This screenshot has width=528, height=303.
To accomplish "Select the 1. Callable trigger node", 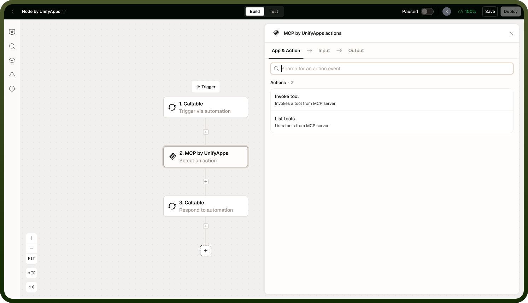I will pos(206,107).
